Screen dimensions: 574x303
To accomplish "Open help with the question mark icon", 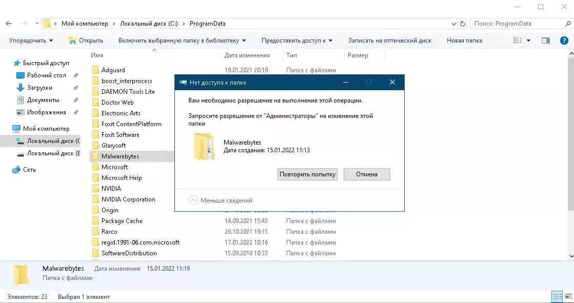I will click(564, 41).
